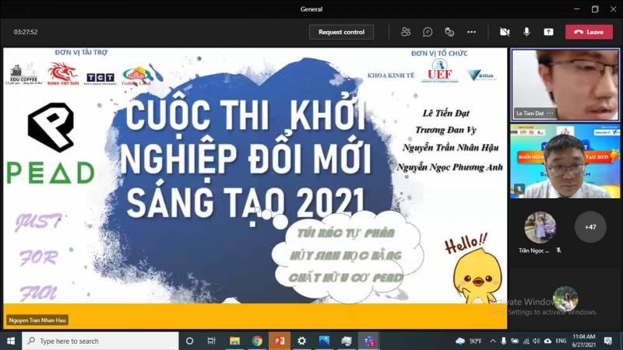Open Task View on the taskbar
This screenshot has width=623, height=350.
point(211,341)
